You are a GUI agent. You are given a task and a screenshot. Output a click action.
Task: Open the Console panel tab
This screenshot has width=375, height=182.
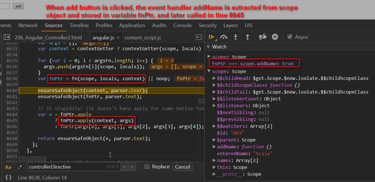point(182,25)
